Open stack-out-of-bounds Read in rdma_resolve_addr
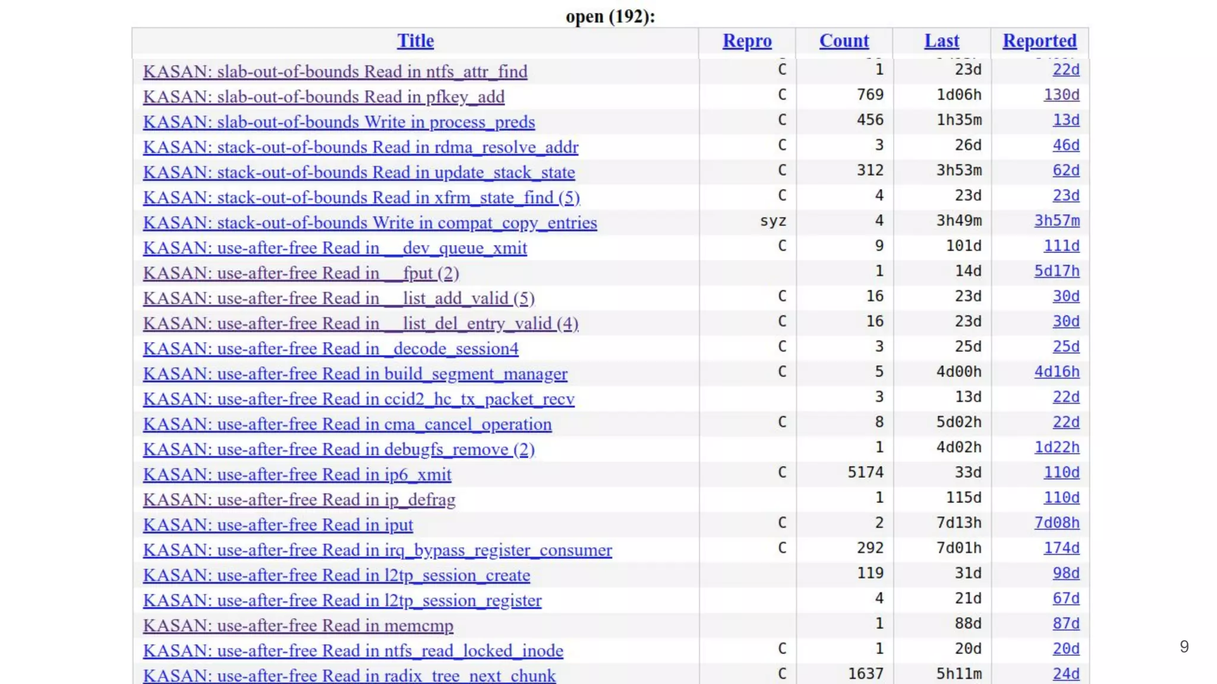 [360, 147]
